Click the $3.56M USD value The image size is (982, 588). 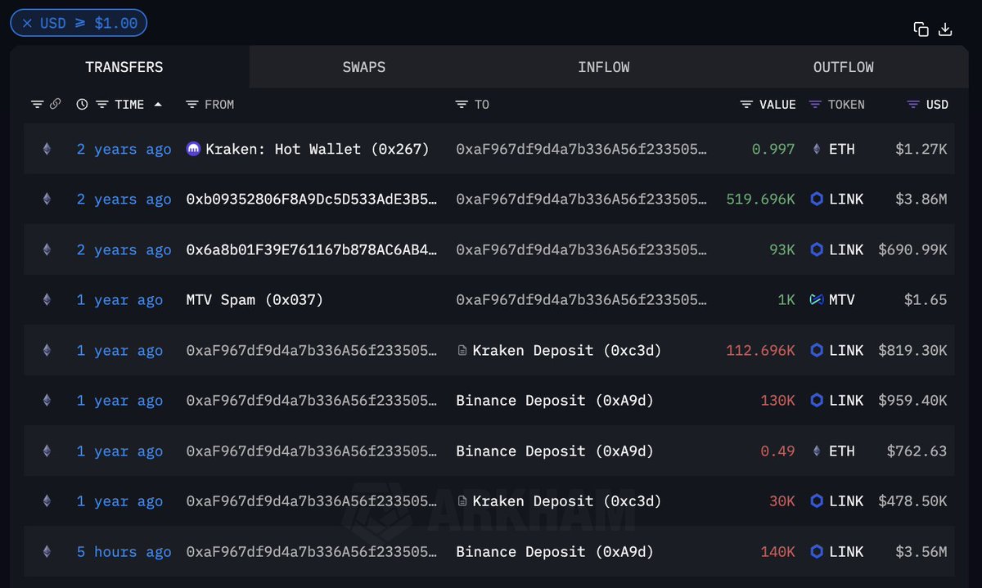[x=921, y=552]
